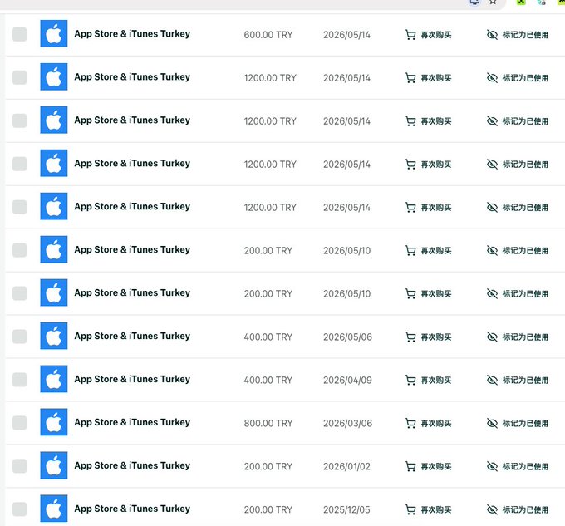Viewport: 565px width, 526px height.
Task: Select the checkbox of the 2026/05/06 row
Action: pos(19,337)
